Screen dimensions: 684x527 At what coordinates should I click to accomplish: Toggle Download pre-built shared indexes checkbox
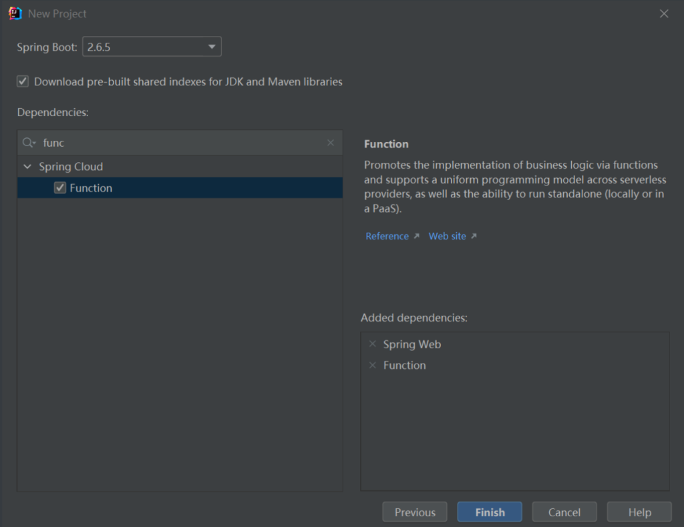pos(23,81)
